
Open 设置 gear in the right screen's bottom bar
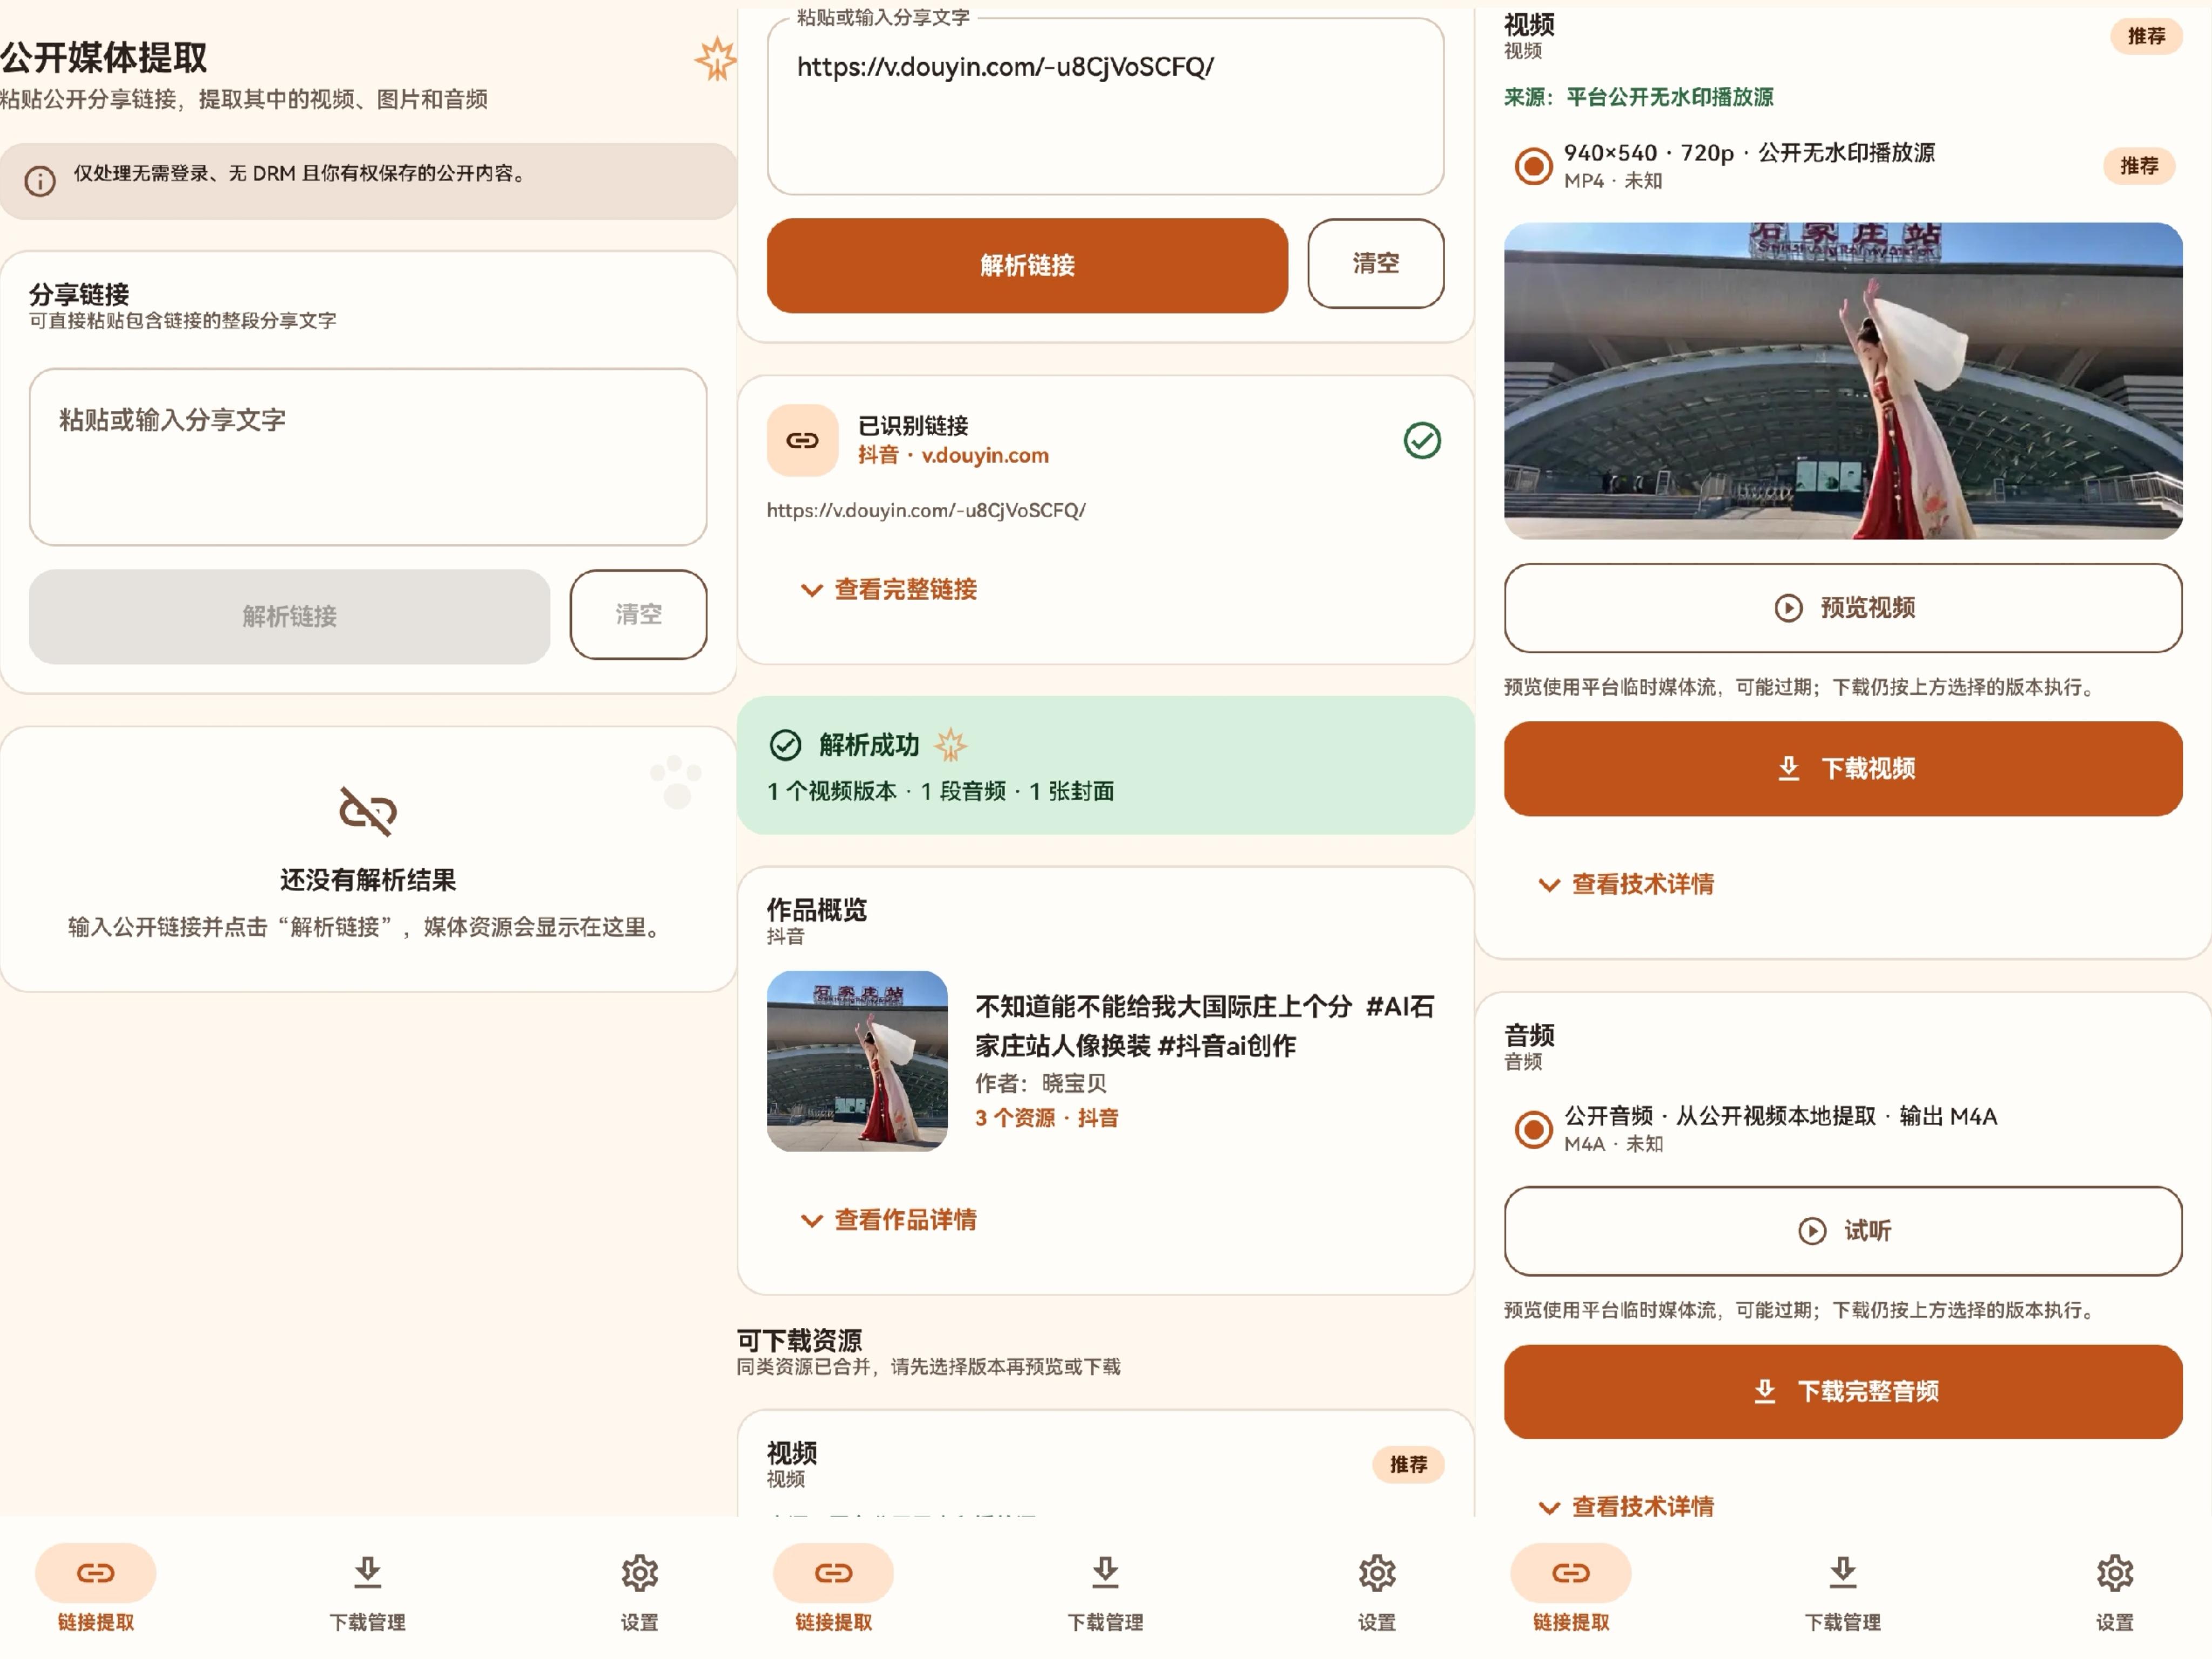click(x=2115, y=1594)
